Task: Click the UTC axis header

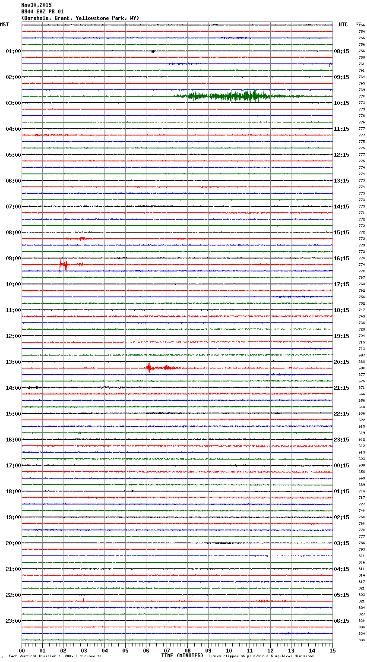Action: click(343, 25)
